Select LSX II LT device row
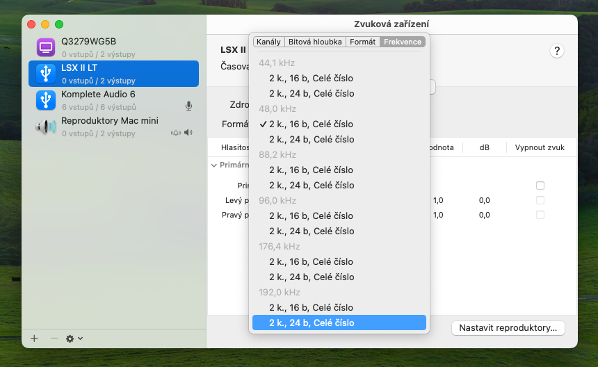 (113, 74)
